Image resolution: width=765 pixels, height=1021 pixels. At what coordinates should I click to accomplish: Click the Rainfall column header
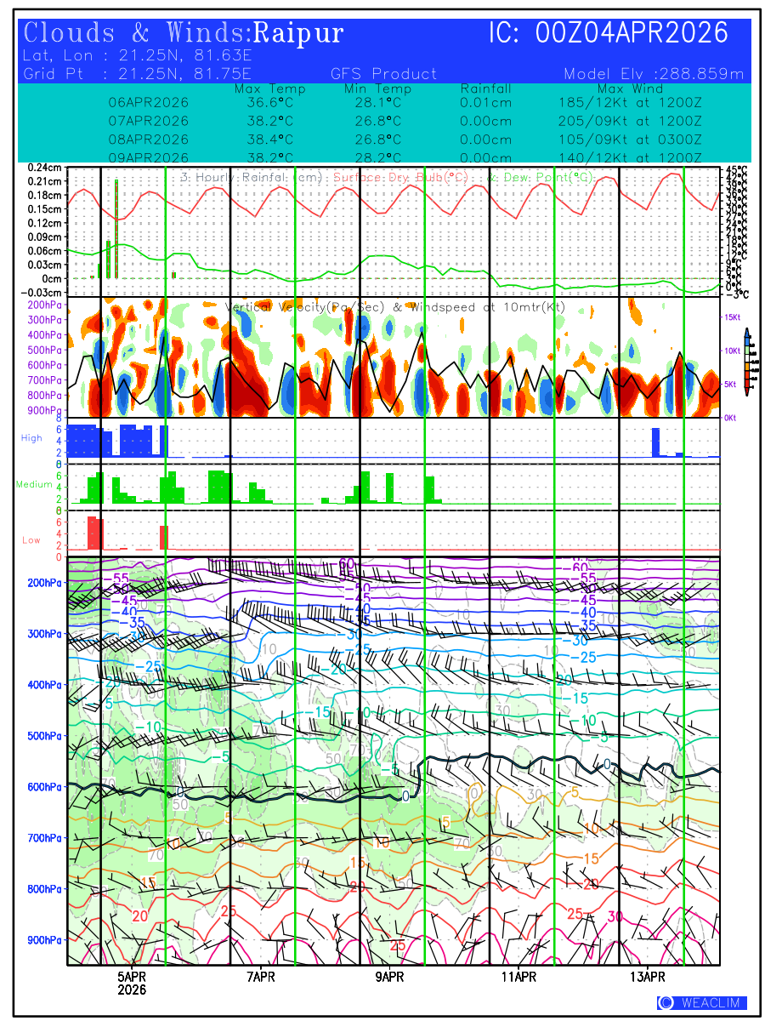point(485,89)
